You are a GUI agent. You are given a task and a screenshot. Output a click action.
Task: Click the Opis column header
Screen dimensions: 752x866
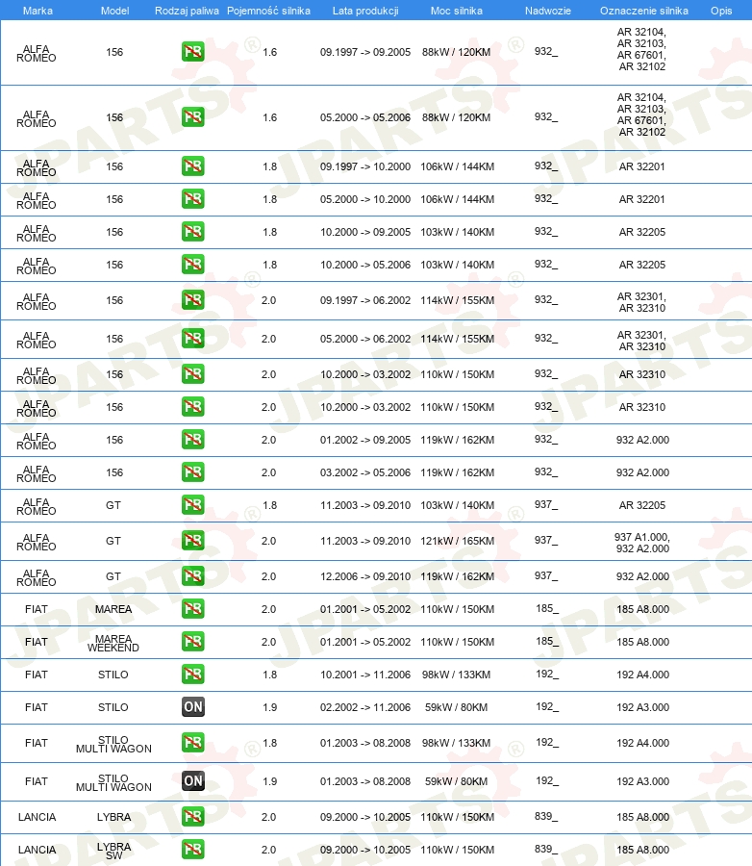[721, 11]
